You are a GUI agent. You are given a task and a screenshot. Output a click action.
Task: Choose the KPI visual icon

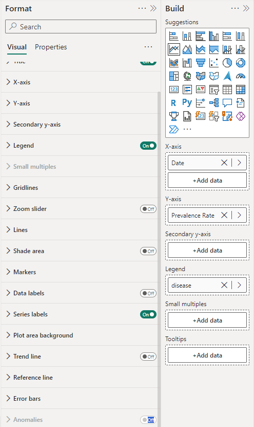201,90
